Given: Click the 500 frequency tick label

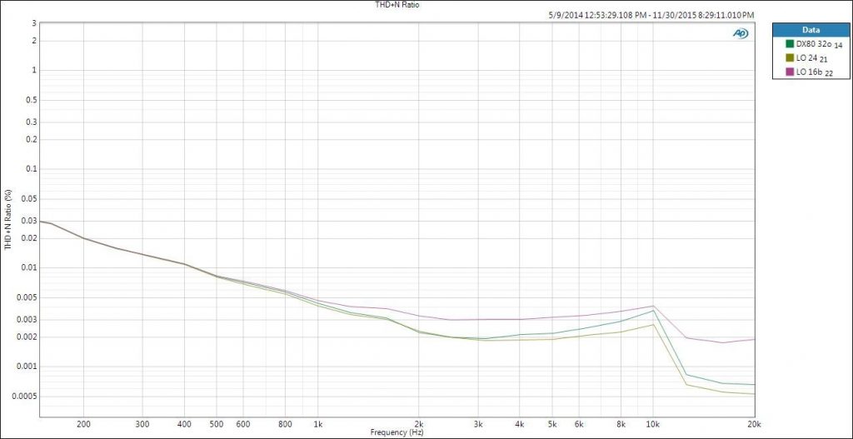Looking at the screenshot, I should tap(217, 424).
